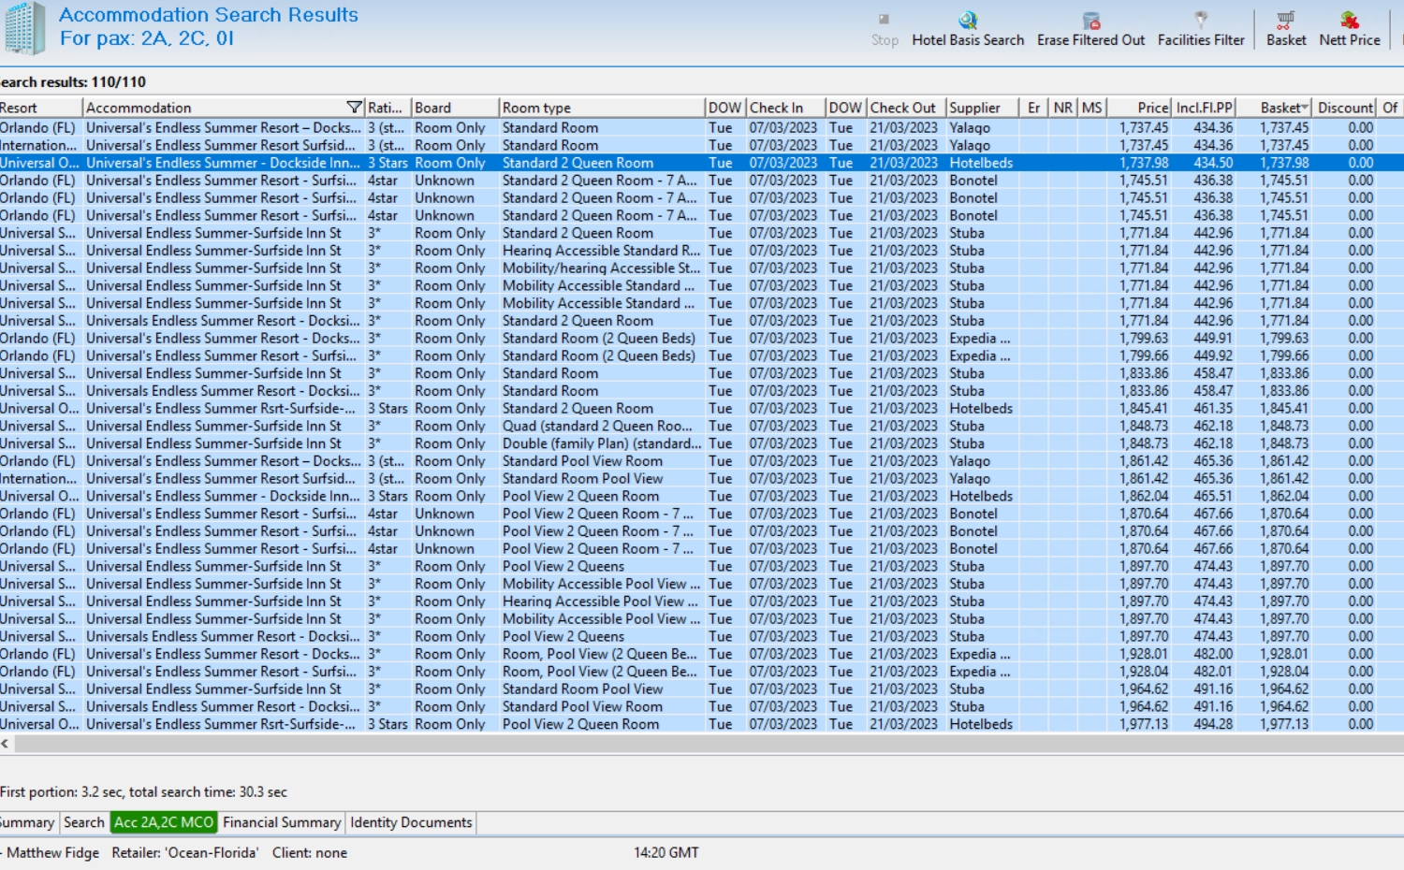Image resolution: width=1404 pixels, height=870 pixels.
Task: Click the Discount column header
Action: [x=1345, y=108]
